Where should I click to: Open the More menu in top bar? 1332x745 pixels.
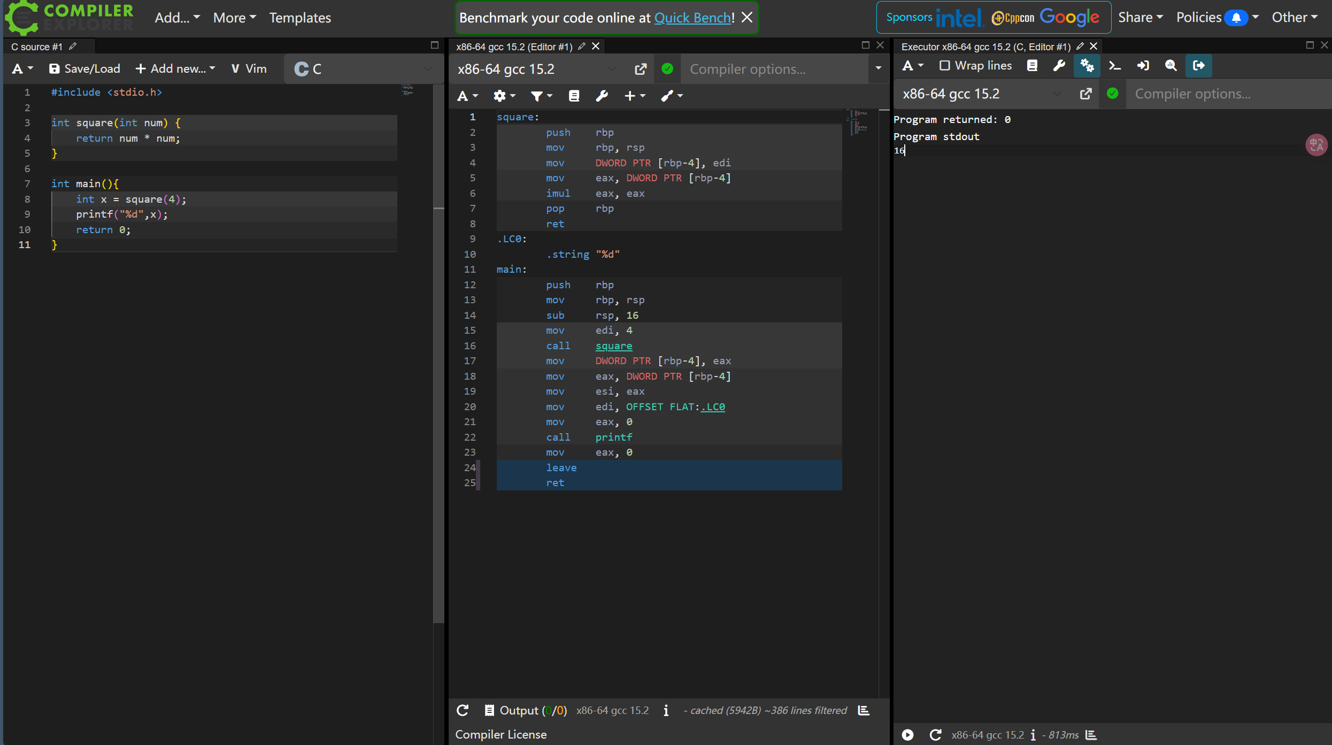tap(234, 18)
